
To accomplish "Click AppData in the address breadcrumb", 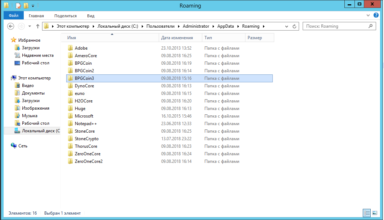I will [226, 26].
